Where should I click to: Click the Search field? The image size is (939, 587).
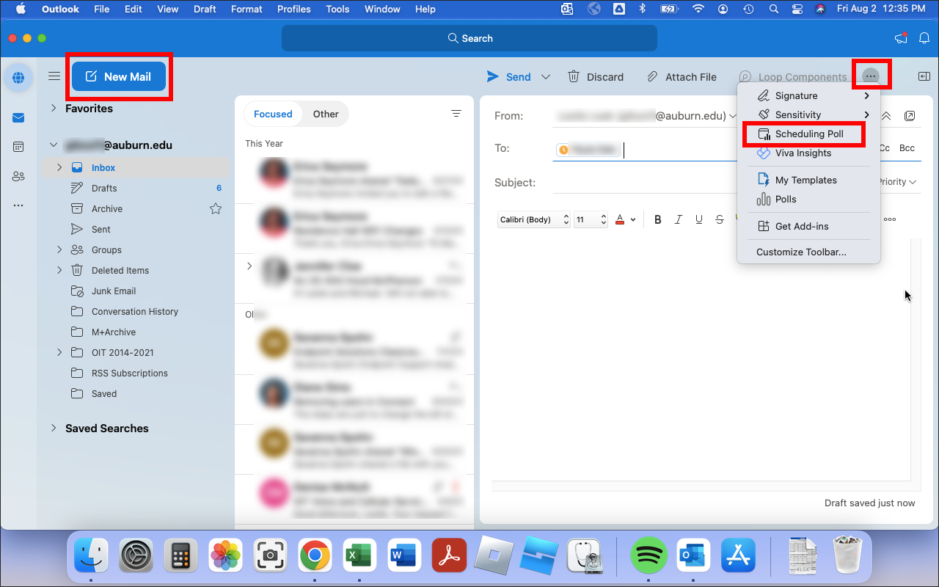coord(469,38)
